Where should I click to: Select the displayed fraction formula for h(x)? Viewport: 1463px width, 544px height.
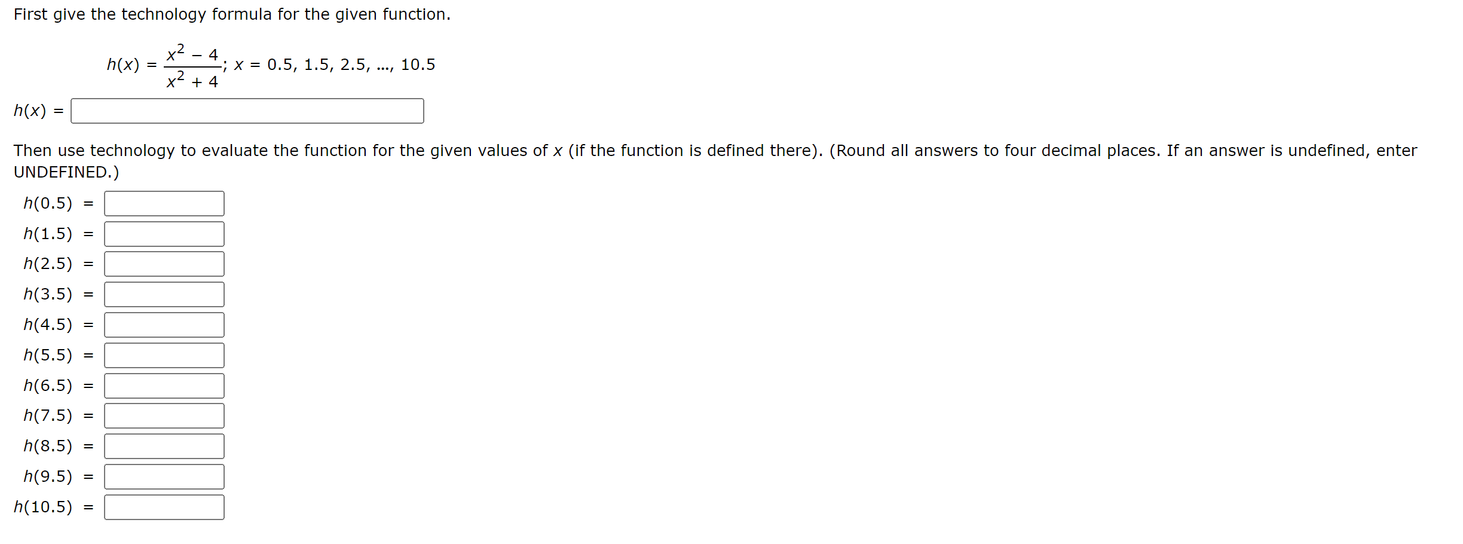(x=191, y=64)
